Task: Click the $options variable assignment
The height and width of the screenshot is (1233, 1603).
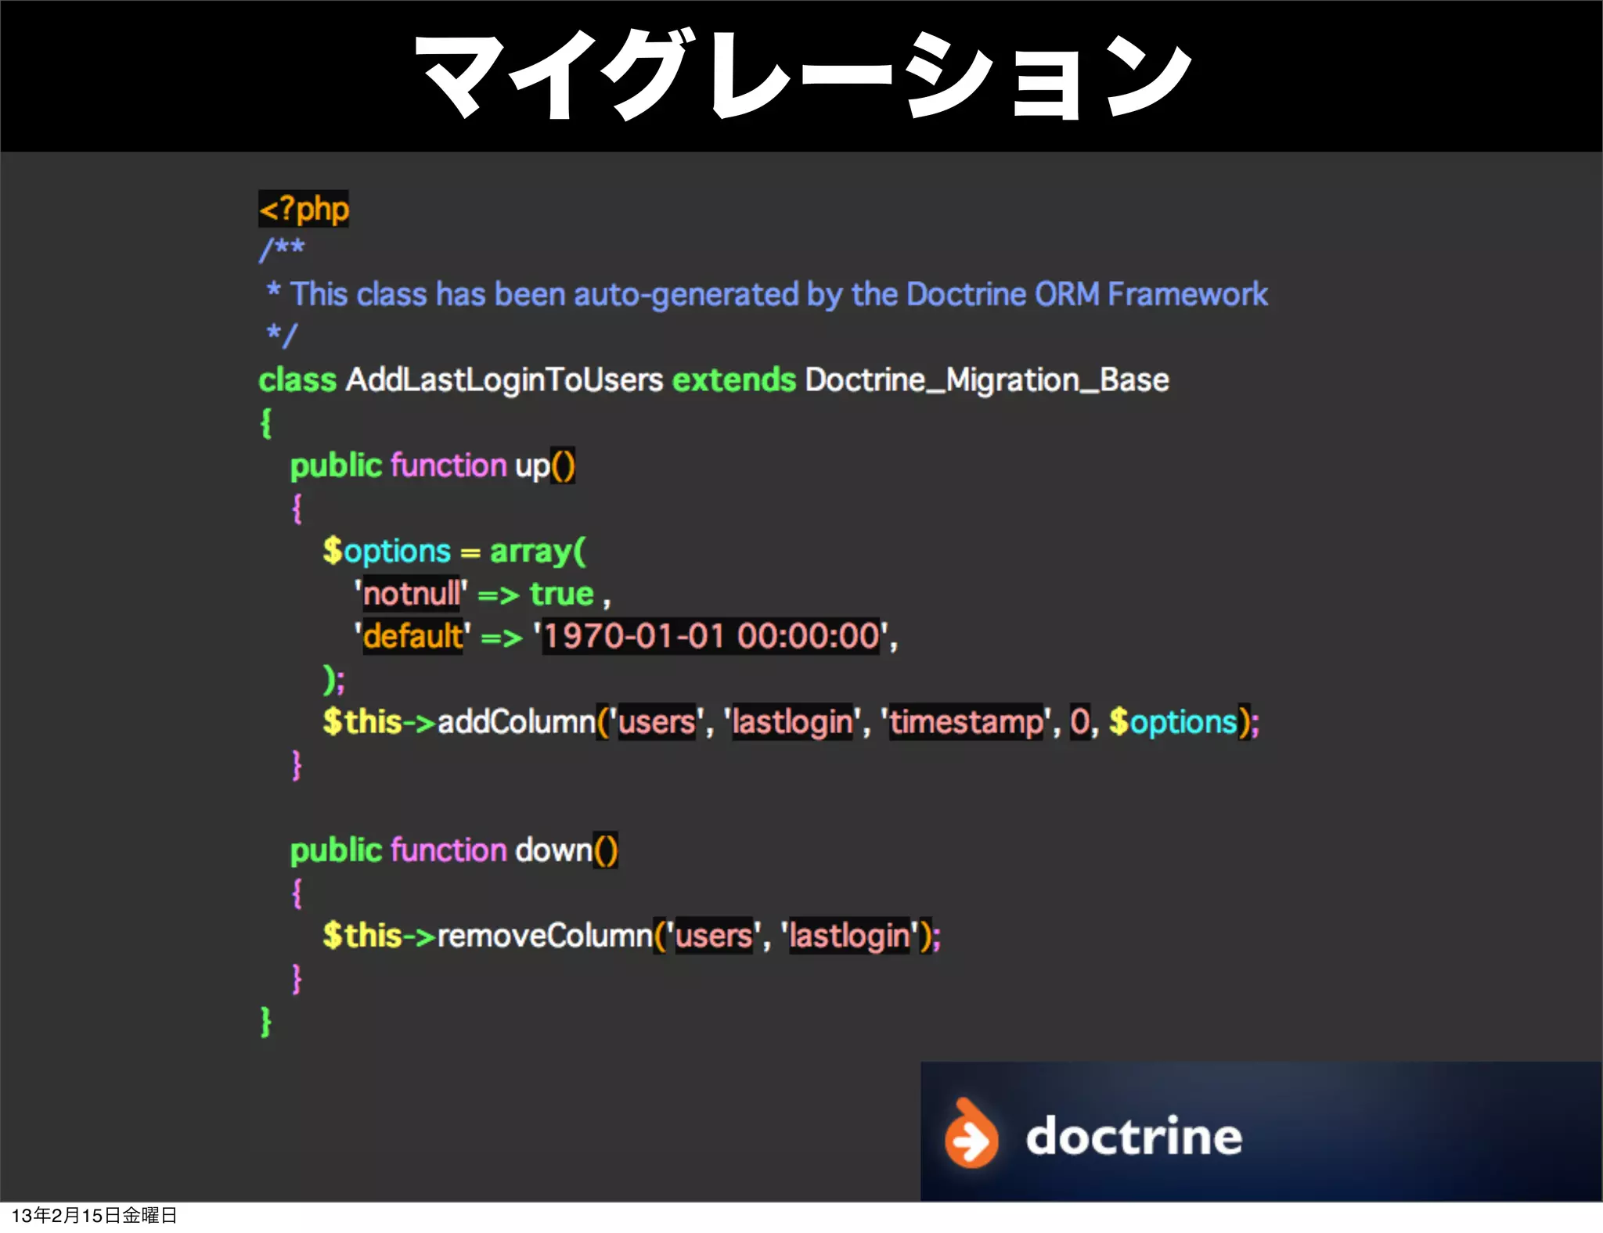Action: pyautogui.click(x=387, y=552)
